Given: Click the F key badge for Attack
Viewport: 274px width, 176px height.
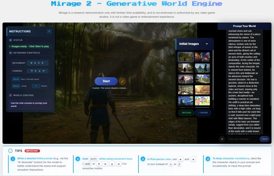Looking at the screenshot, I should coord(36,86).
